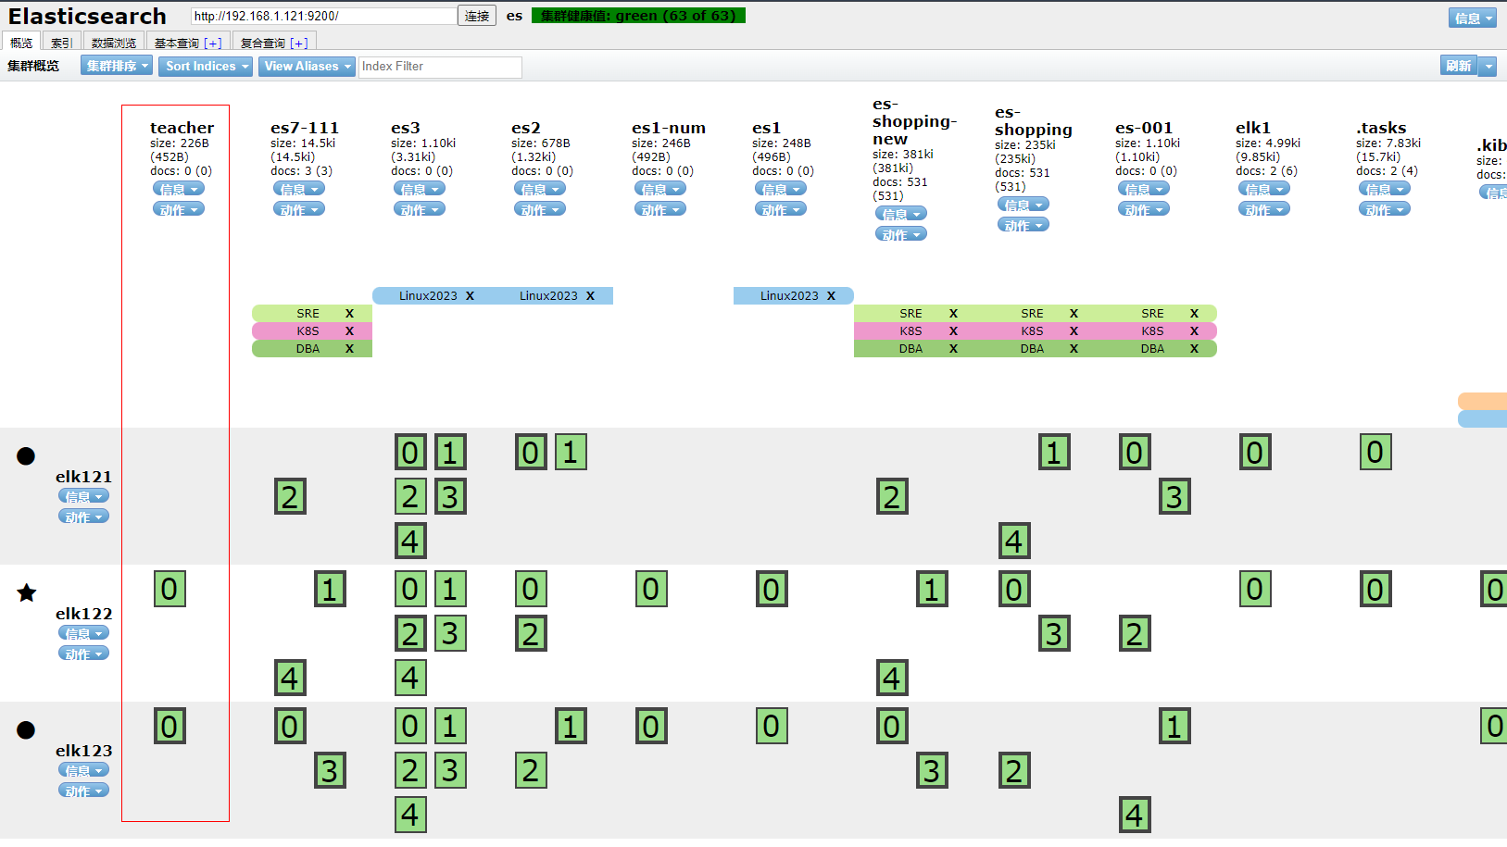Image resolution: width=1507 pixels, height=847 pixels.
Task: Remove the Linux2023 alias from es1
Action: point(831,296)
